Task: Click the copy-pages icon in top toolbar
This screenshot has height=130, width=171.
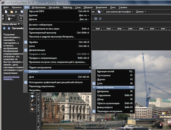Action: point(99,12)
